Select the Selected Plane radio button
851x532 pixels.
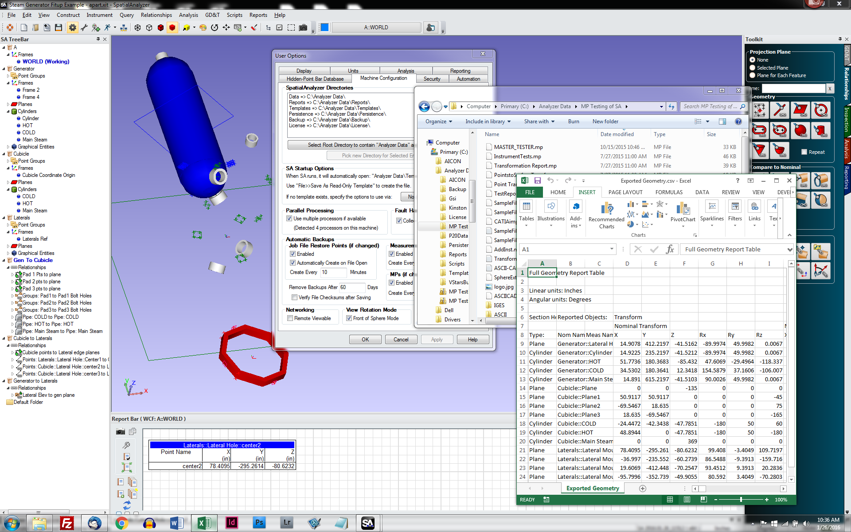click(752, 68)
